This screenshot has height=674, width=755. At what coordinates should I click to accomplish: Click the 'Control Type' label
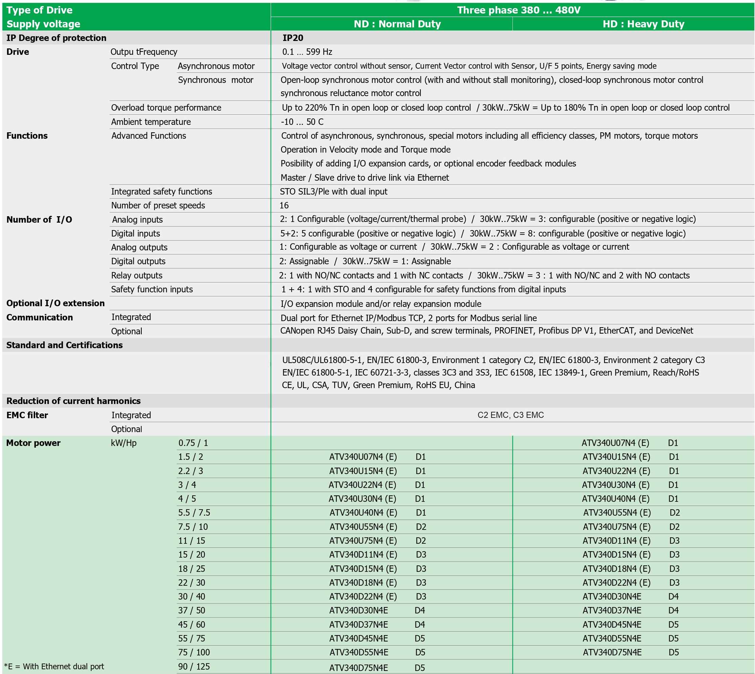pos(135,66)
